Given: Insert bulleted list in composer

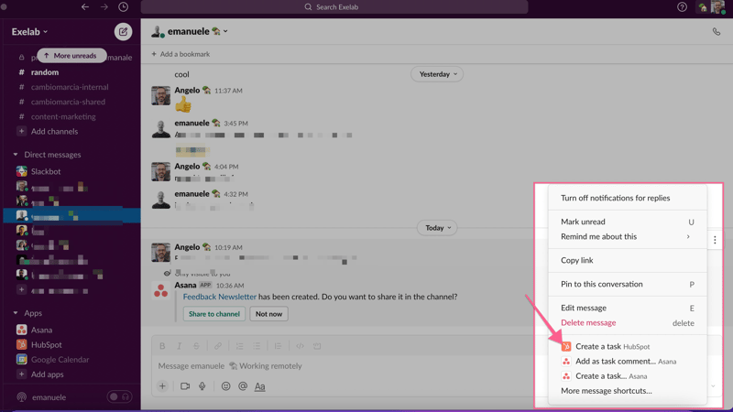Looking at the screenshot, I should click(x=257, y=346).
